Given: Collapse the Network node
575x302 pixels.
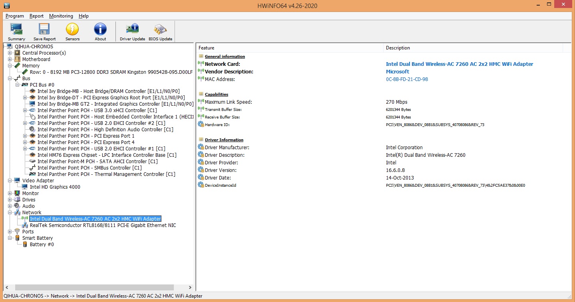Looking at the screenshot, I should pyautogui.click(x=10, y=212).
